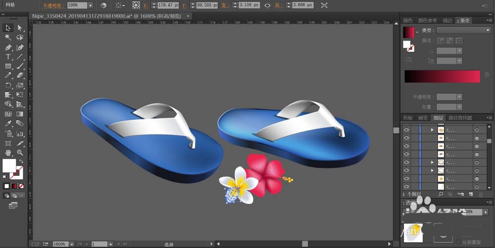Switch to the 颜色参考 tab
495x248 pixels.
[428, 20]
